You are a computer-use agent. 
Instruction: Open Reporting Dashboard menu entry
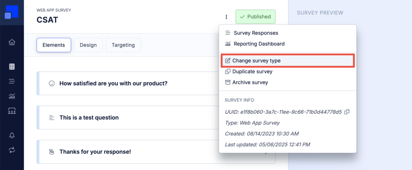287,44
